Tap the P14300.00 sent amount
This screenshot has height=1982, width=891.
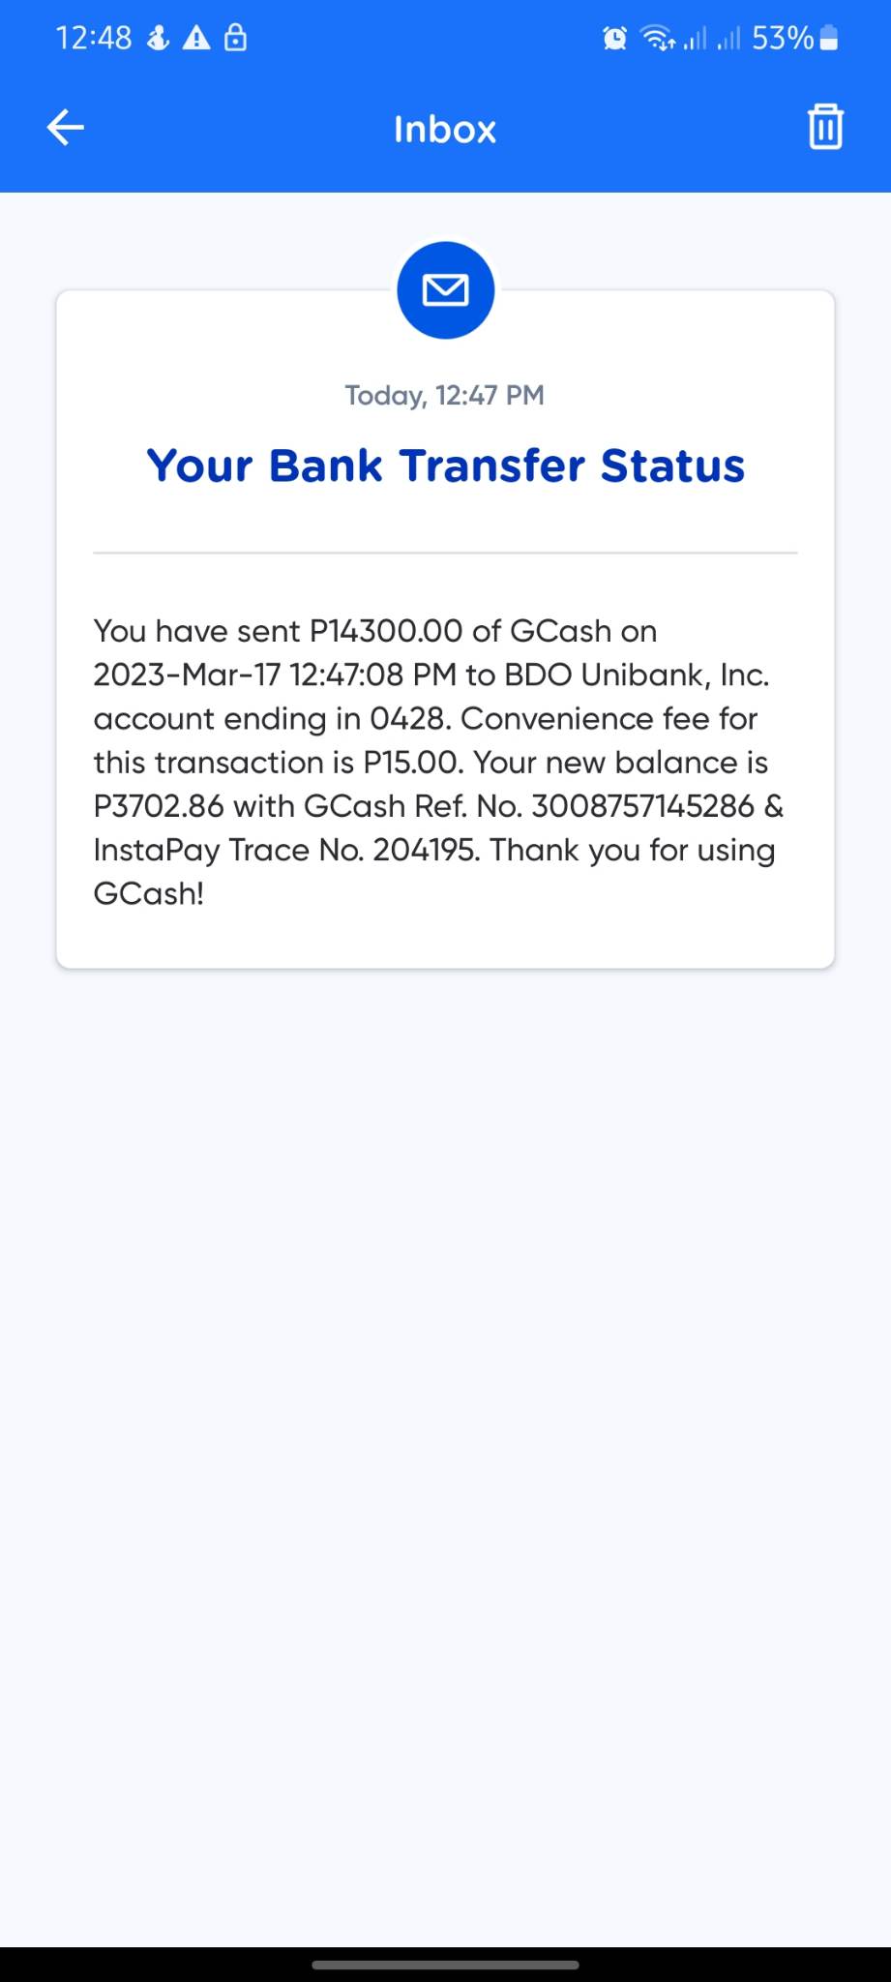click(x=386, y=631)
